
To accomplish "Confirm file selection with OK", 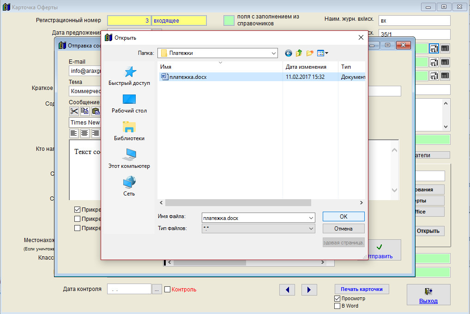I will pos(343,216).
